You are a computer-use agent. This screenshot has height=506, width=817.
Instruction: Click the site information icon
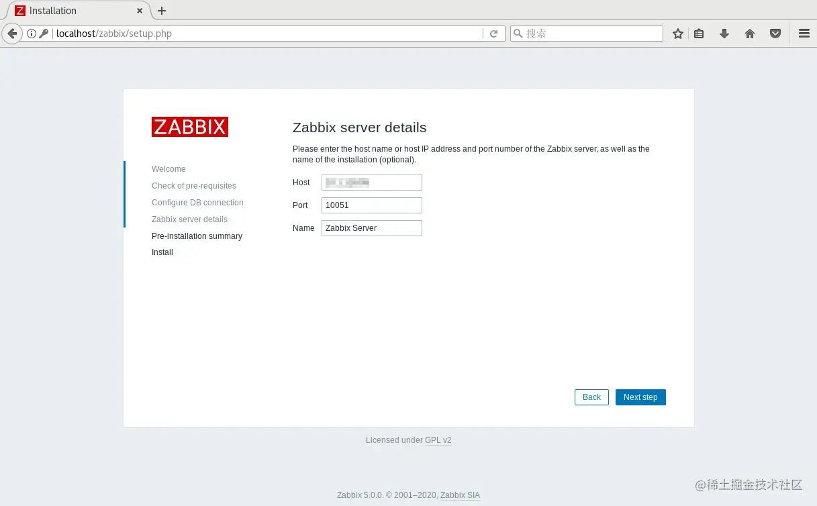click(32, 34)
